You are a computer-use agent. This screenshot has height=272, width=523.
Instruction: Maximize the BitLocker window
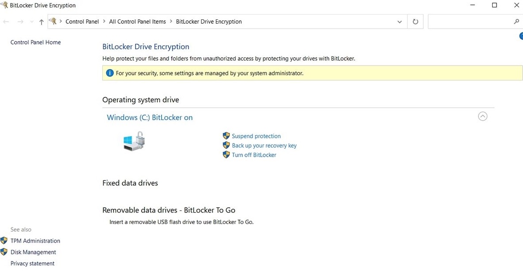[x=494, y=5]
